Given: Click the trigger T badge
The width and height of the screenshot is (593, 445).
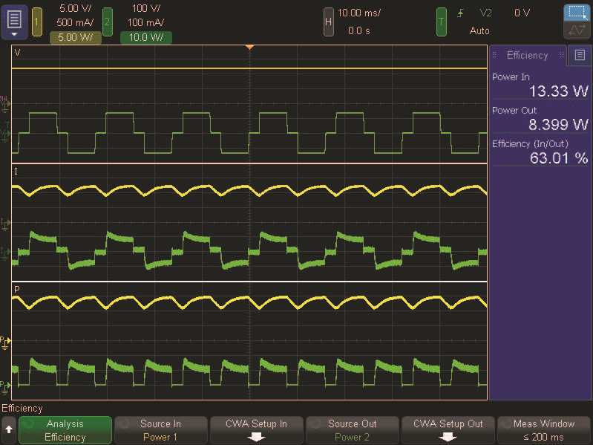Looking at the screenshot, I should [442, 22].
